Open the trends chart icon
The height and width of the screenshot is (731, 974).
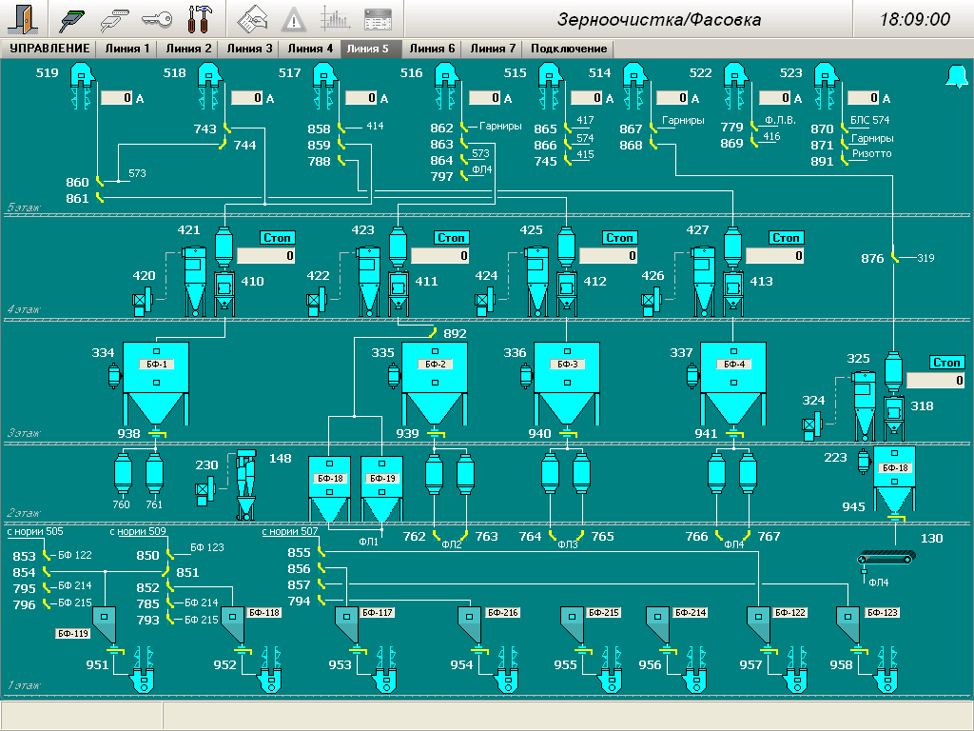[335, 18]
